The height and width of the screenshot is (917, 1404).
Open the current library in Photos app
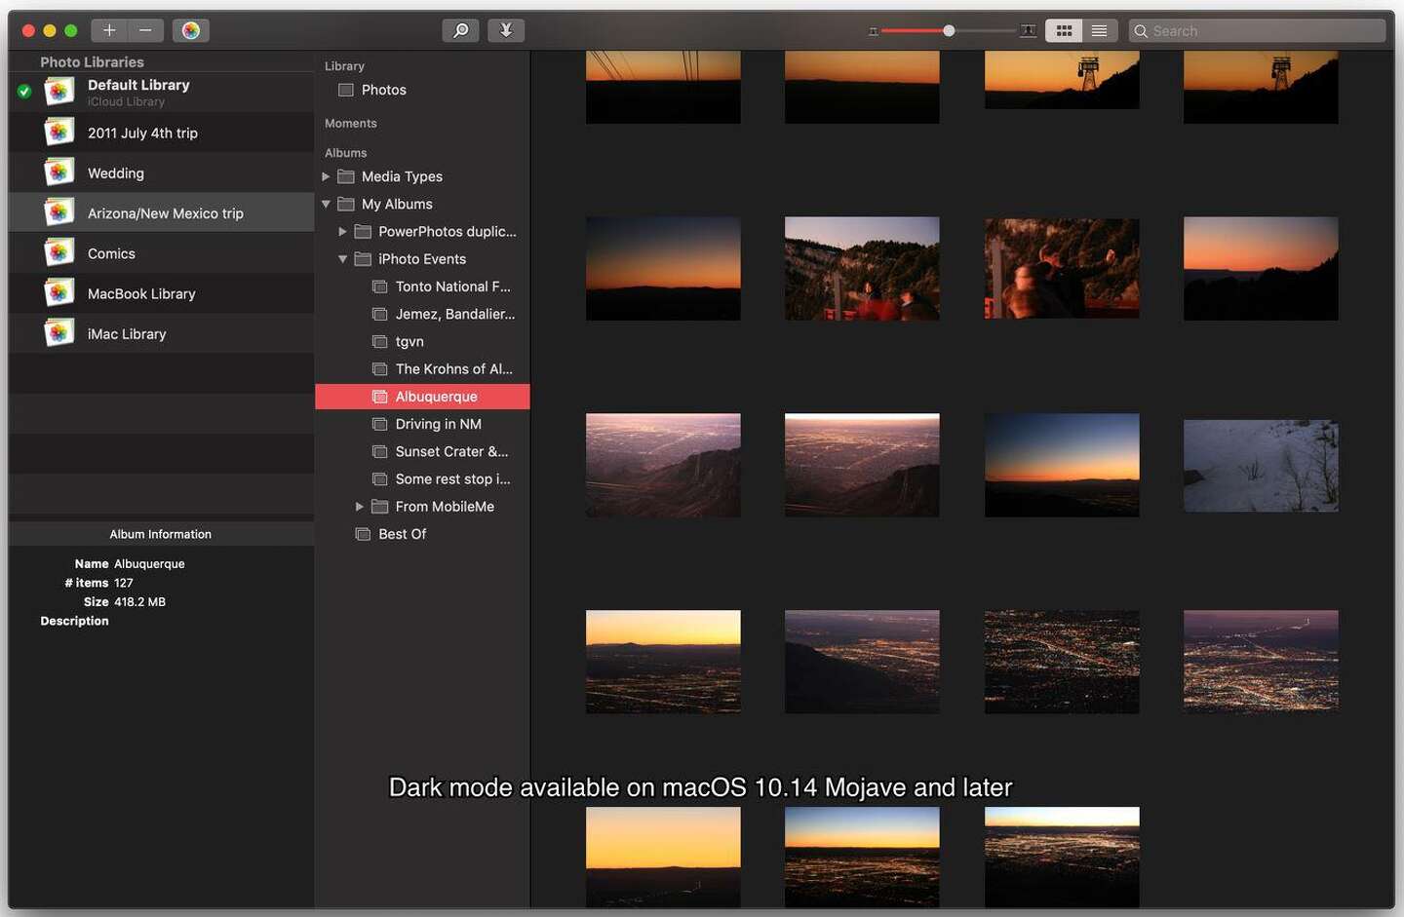[191, 30]
